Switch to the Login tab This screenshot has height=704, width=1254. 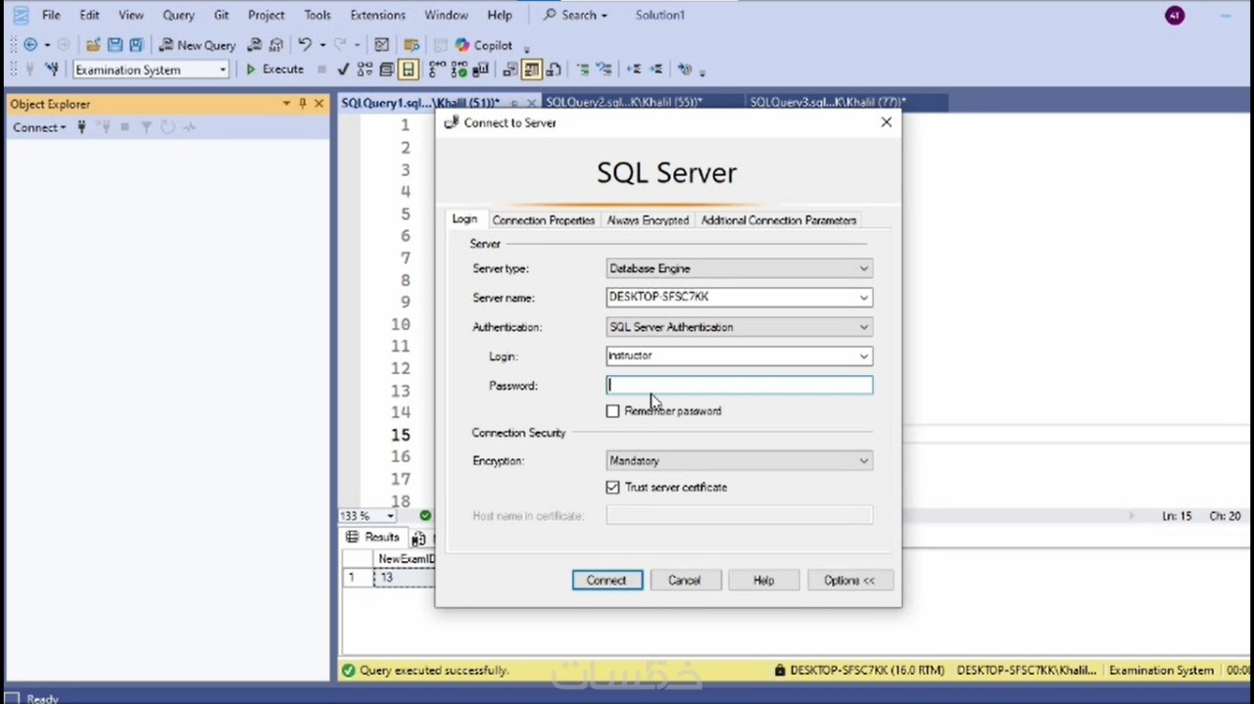pos(464,219)
